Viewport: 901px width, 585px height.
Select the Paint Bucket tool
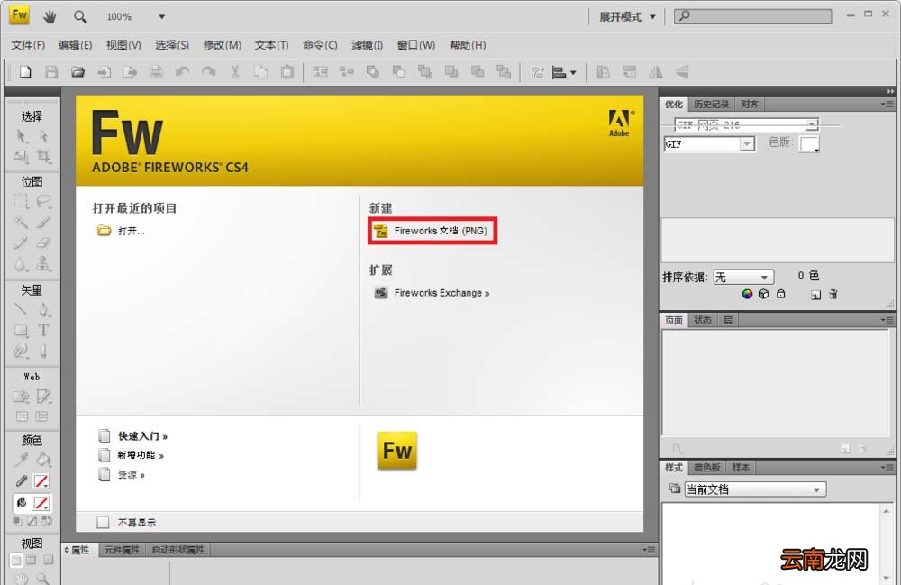(x=43, y=459)
